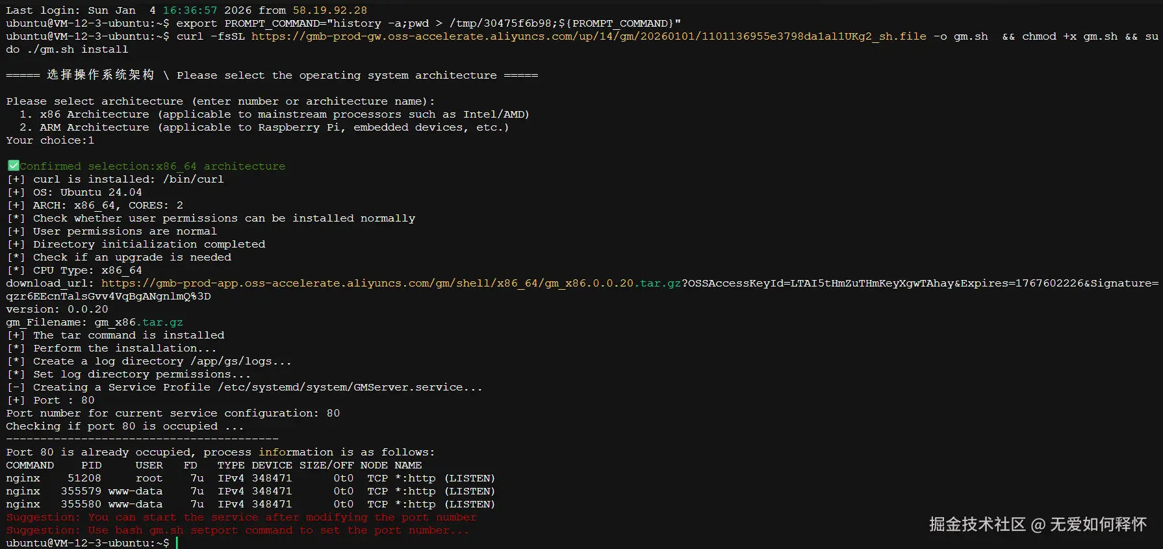Viewport: 1163px width, 549px height.
Task: Select the nginx row with PID 355580
Action: point(250,504)
